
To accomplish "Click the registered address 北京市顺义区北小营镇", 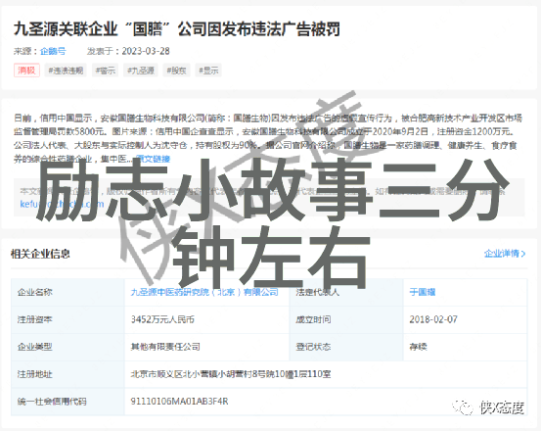I will pyautogui.click(x=231, y=374).
